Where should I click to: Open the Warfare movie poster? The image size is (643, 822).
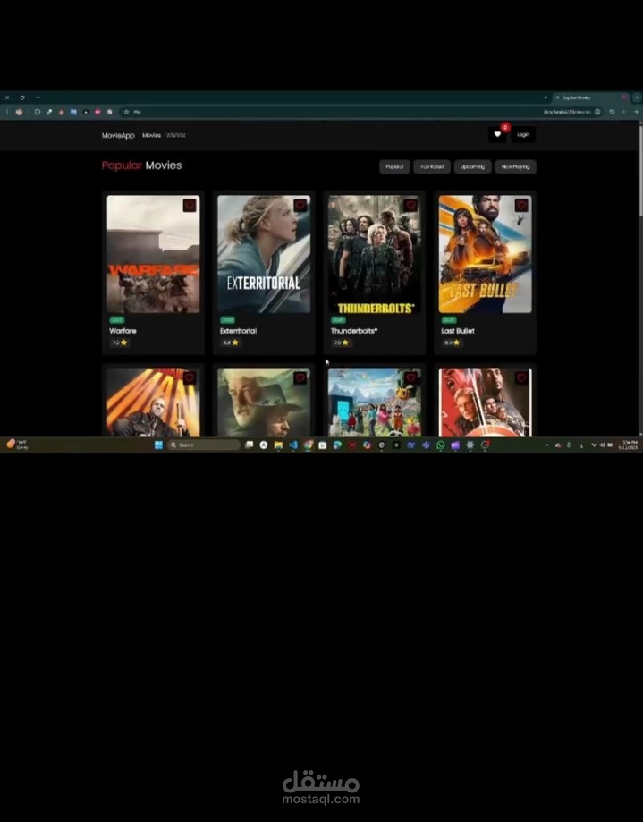point(153,254)
